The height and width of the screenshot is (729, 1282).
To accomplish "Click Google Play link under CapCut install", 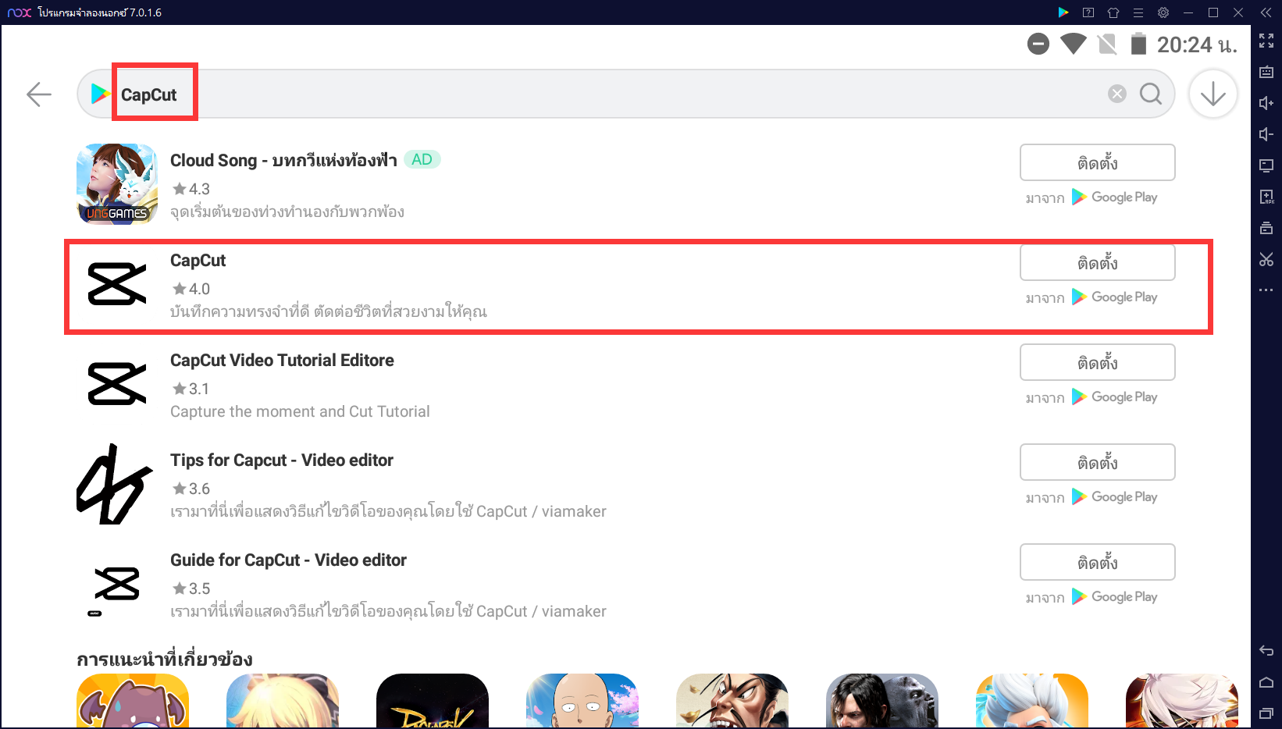I will (x=1114, y=297).
